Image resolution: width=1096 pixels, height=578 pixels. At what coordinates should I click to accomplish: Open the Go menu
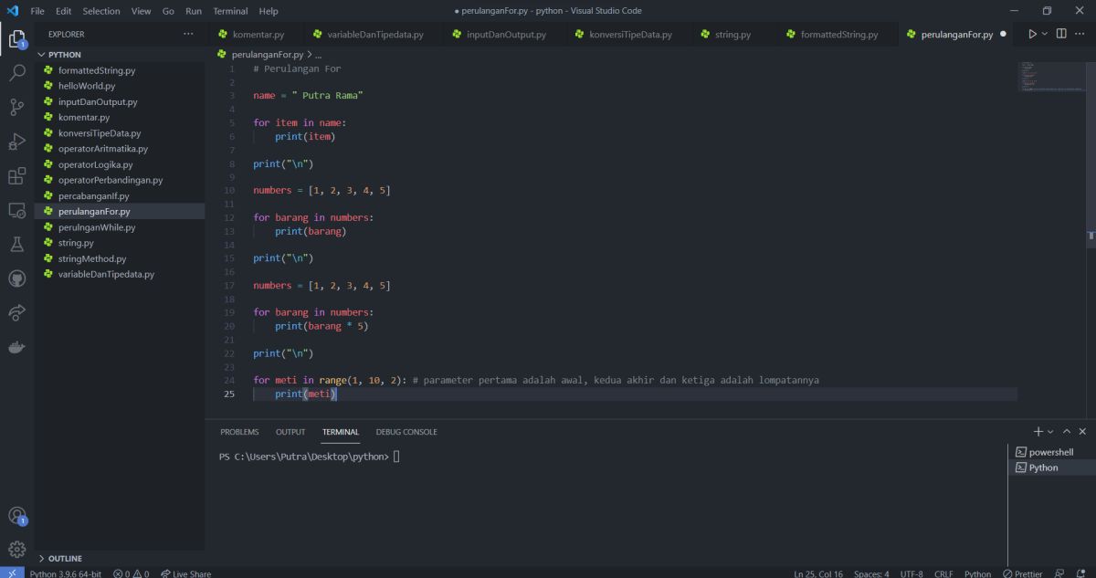pyautogui.click(x=168, y=11)
